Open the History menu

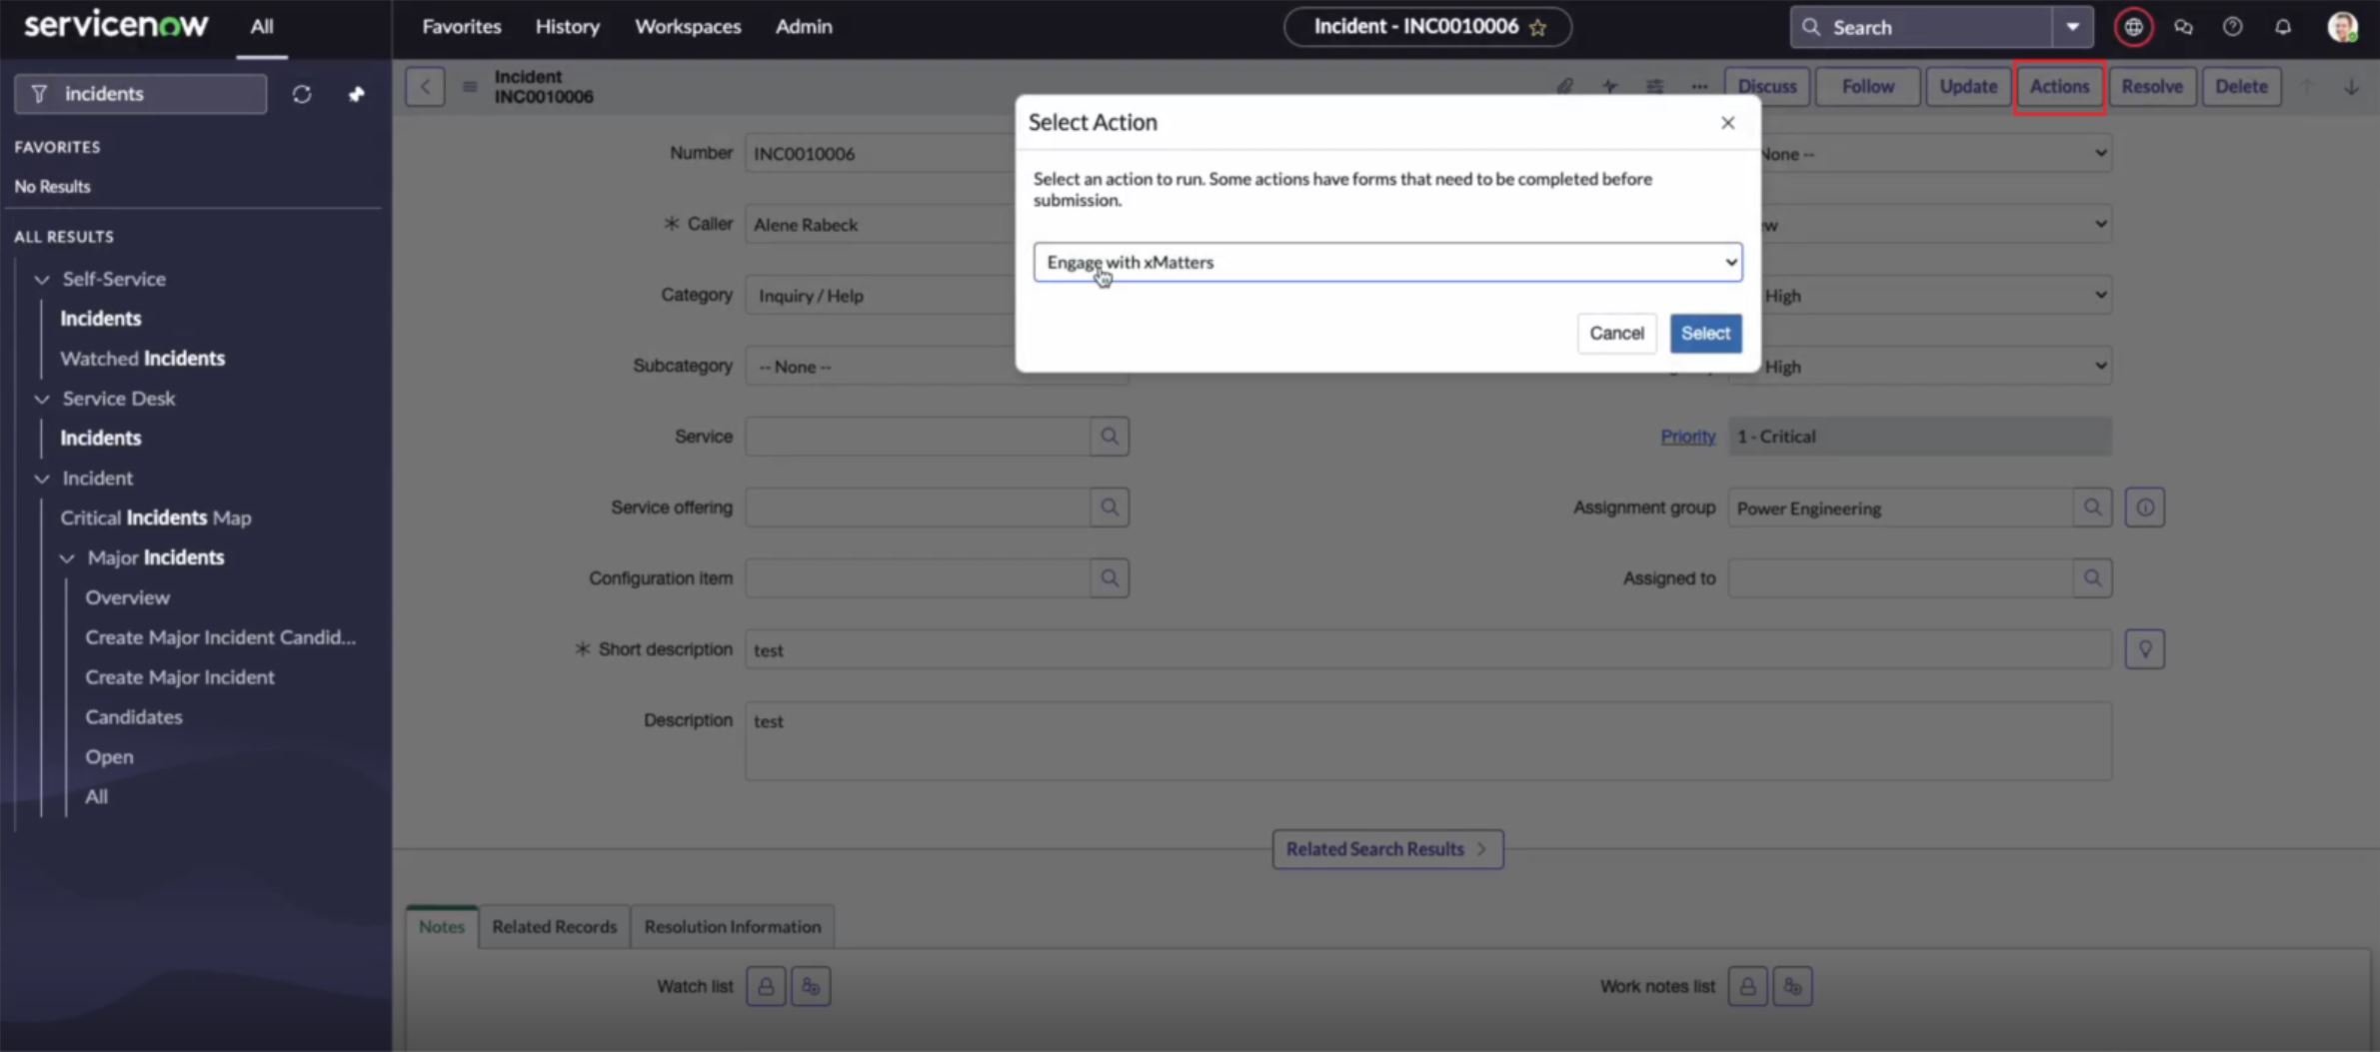(x=568, y=27)
